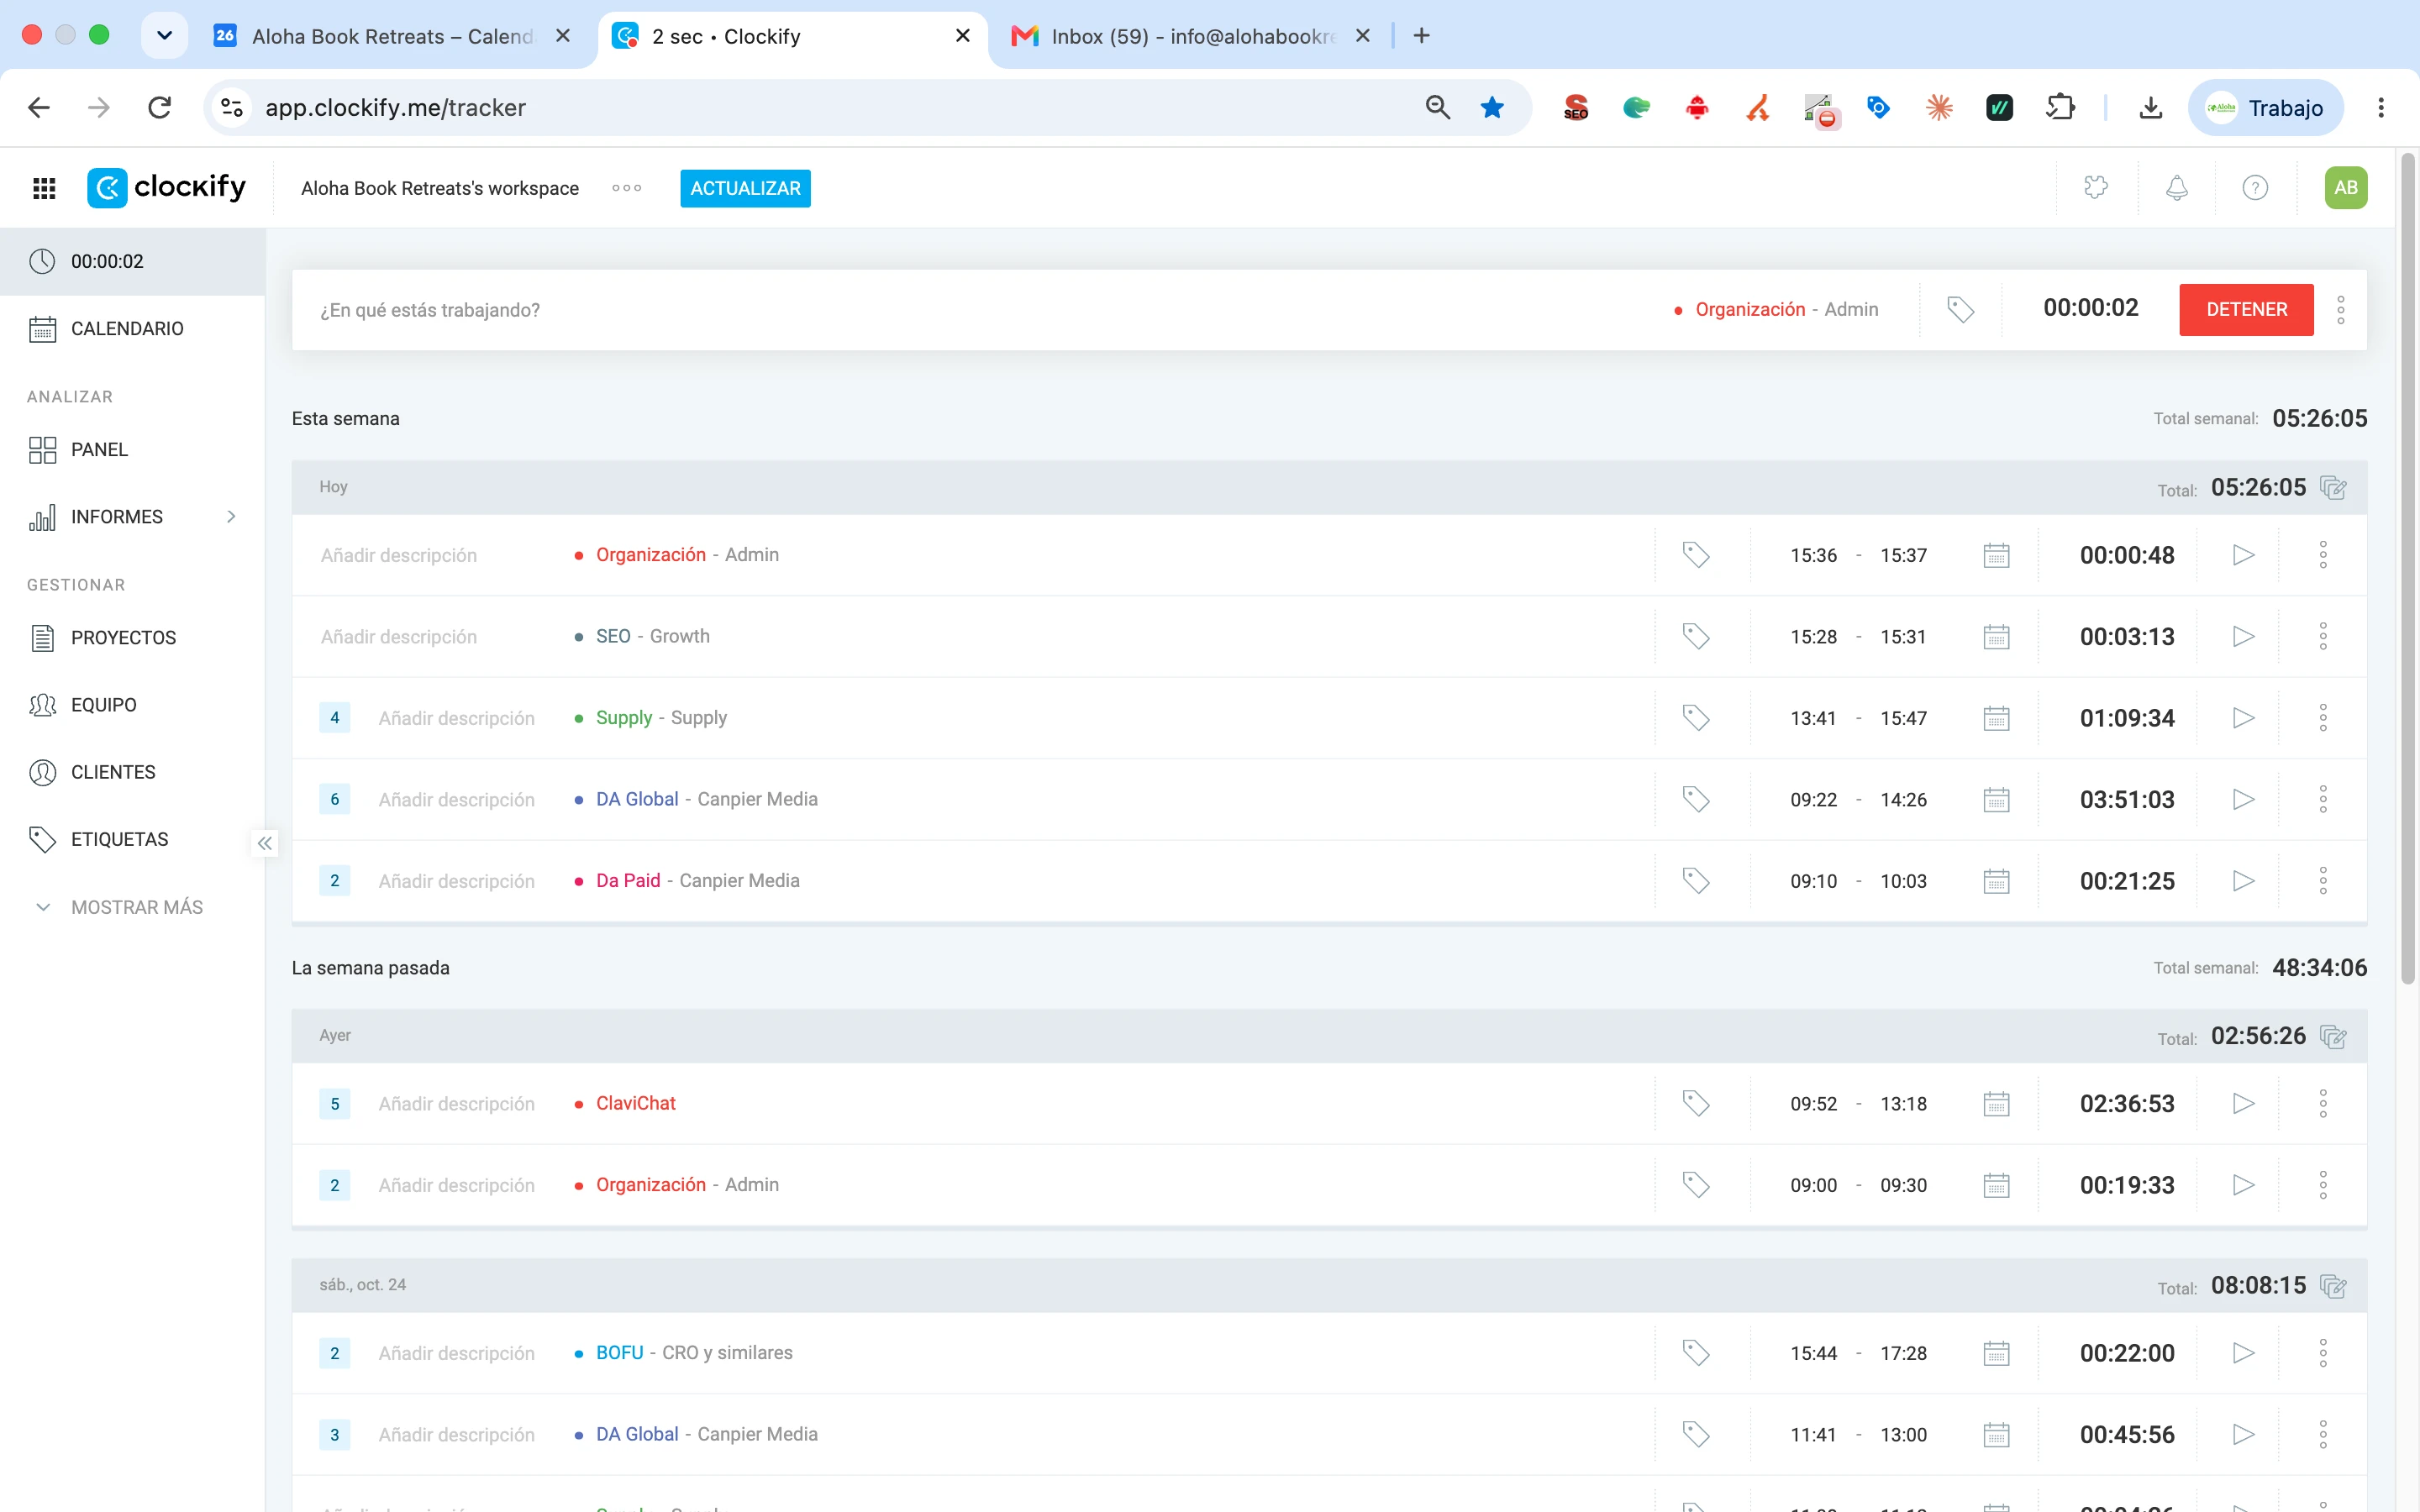Open the app grid icon beside the Clockify logo
The height and width of the screenshot is (1512, 2420).
(44, 188)
